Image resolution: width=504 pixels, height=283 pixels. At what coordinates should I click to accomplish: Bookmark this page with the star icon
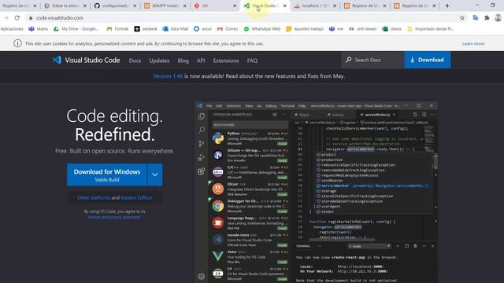coord(462,18)
